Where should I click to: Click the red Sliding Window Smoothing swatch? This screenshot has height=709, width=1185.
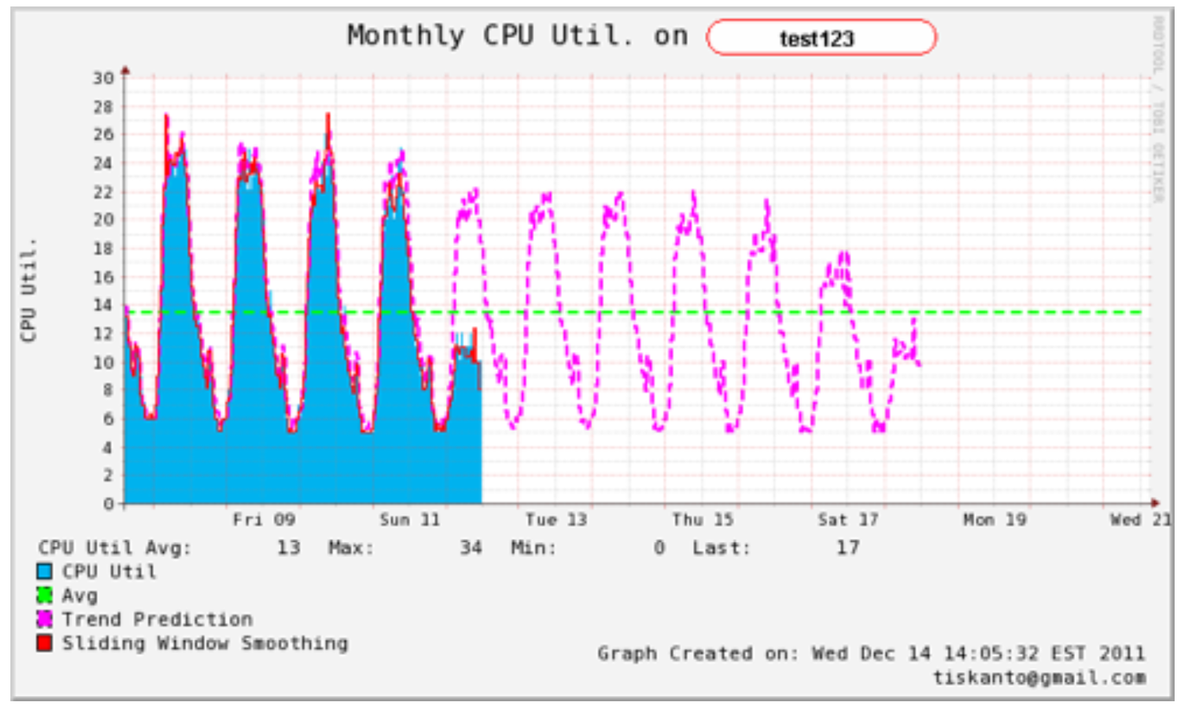tap(44, 643)
